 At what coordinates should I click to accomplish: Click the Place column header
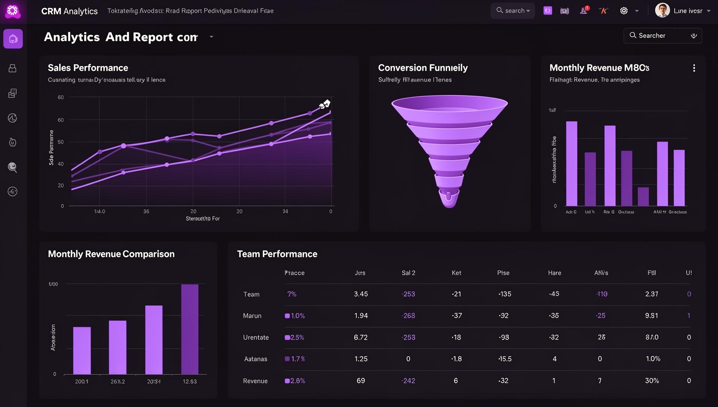[295, 273]
